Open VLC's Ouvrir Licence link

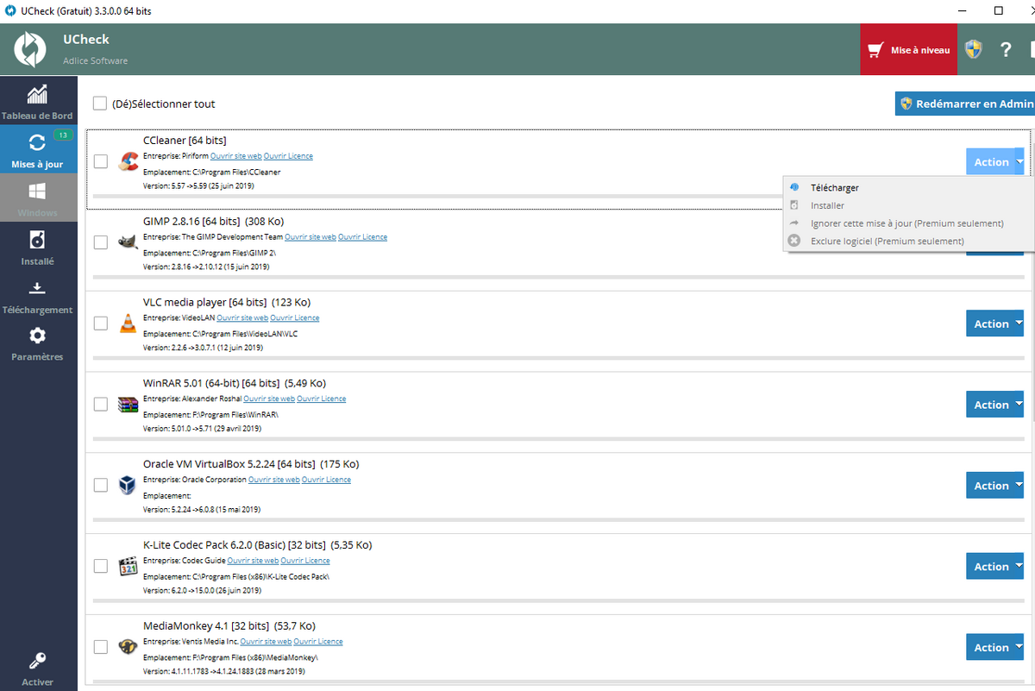[x=295, y=317]
